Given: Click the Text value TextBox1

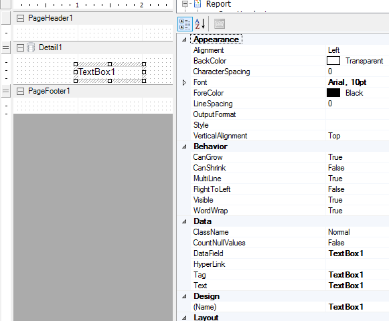Looking at the screenshot, I should (x=346, y=286).
